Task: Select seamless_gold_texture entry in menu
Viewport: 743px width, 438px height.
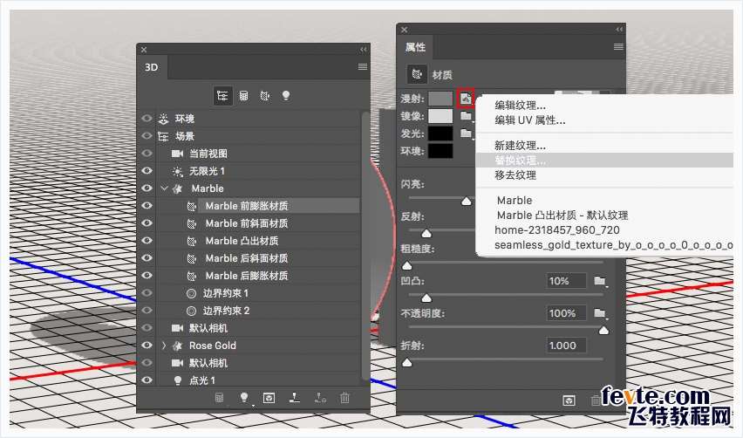Action: 613,245
